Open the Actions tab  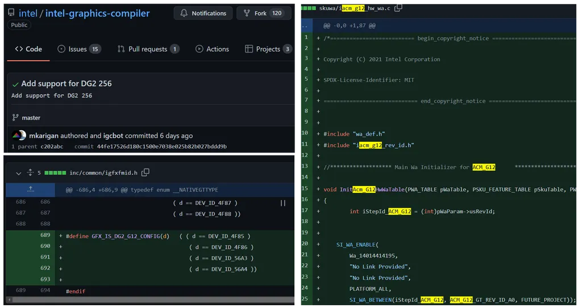click(212, 49)
